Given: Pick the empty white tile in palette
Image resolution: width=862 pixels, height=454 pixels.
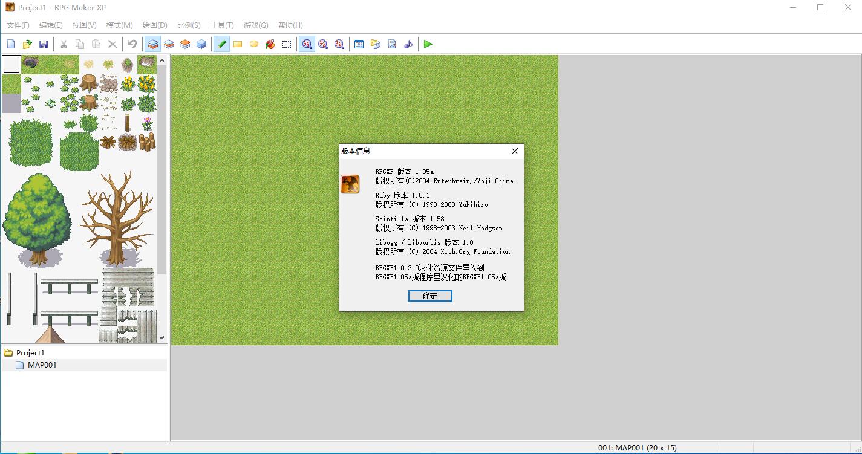Looking at the screenshot, I should (x=11, y=65).
